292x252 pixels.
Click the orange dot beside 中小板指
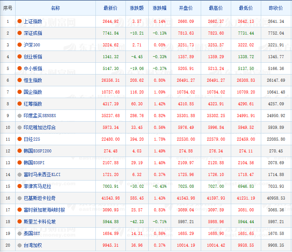click(19, 68)
